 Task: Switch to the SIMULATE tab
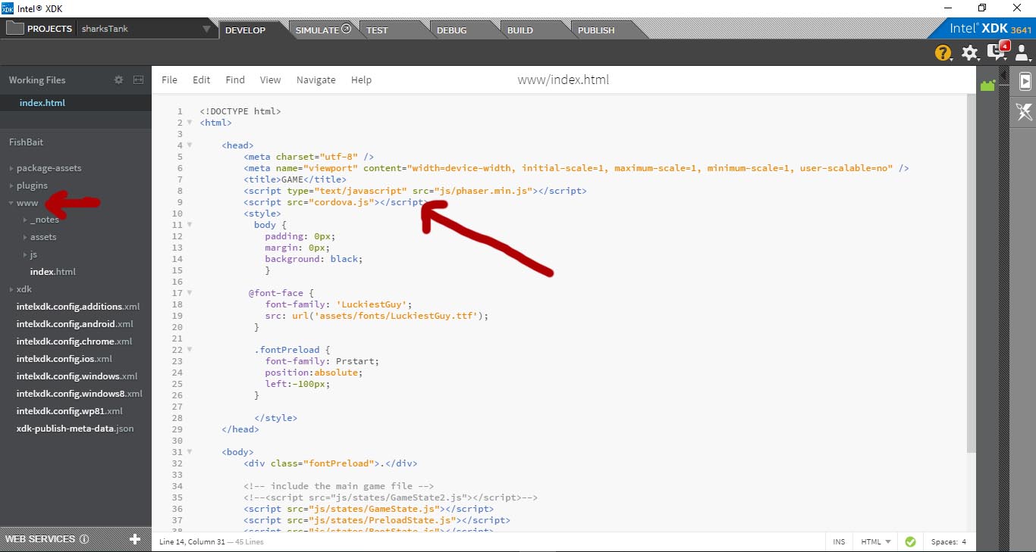pos(323,30)
